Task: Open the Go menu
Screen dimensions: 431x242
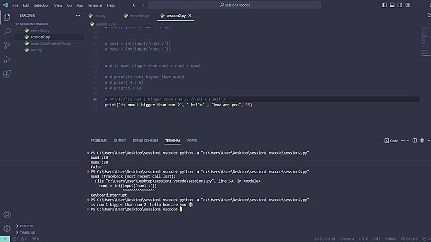Action: (x=69, y=5)
